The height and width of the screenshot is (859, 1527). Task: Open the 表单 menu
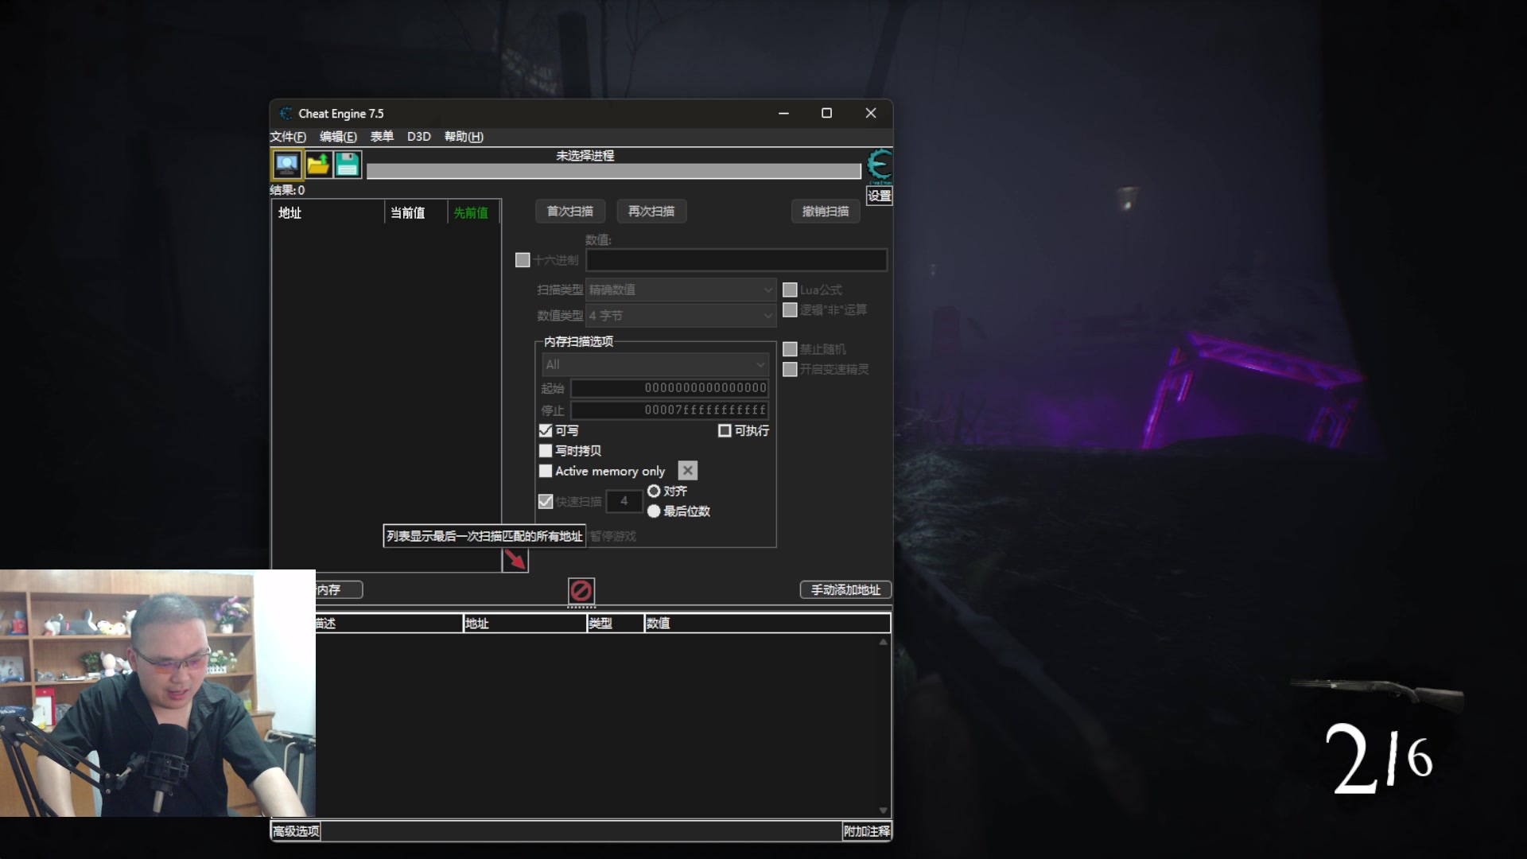[382, 137]
